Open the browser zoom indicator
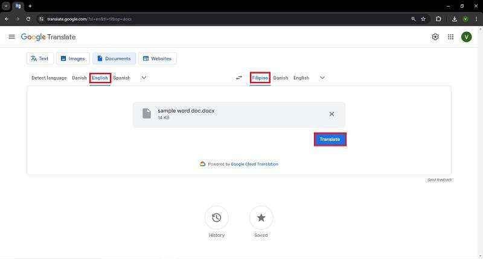This screenshot has width=483, height=259. [413, 19]
